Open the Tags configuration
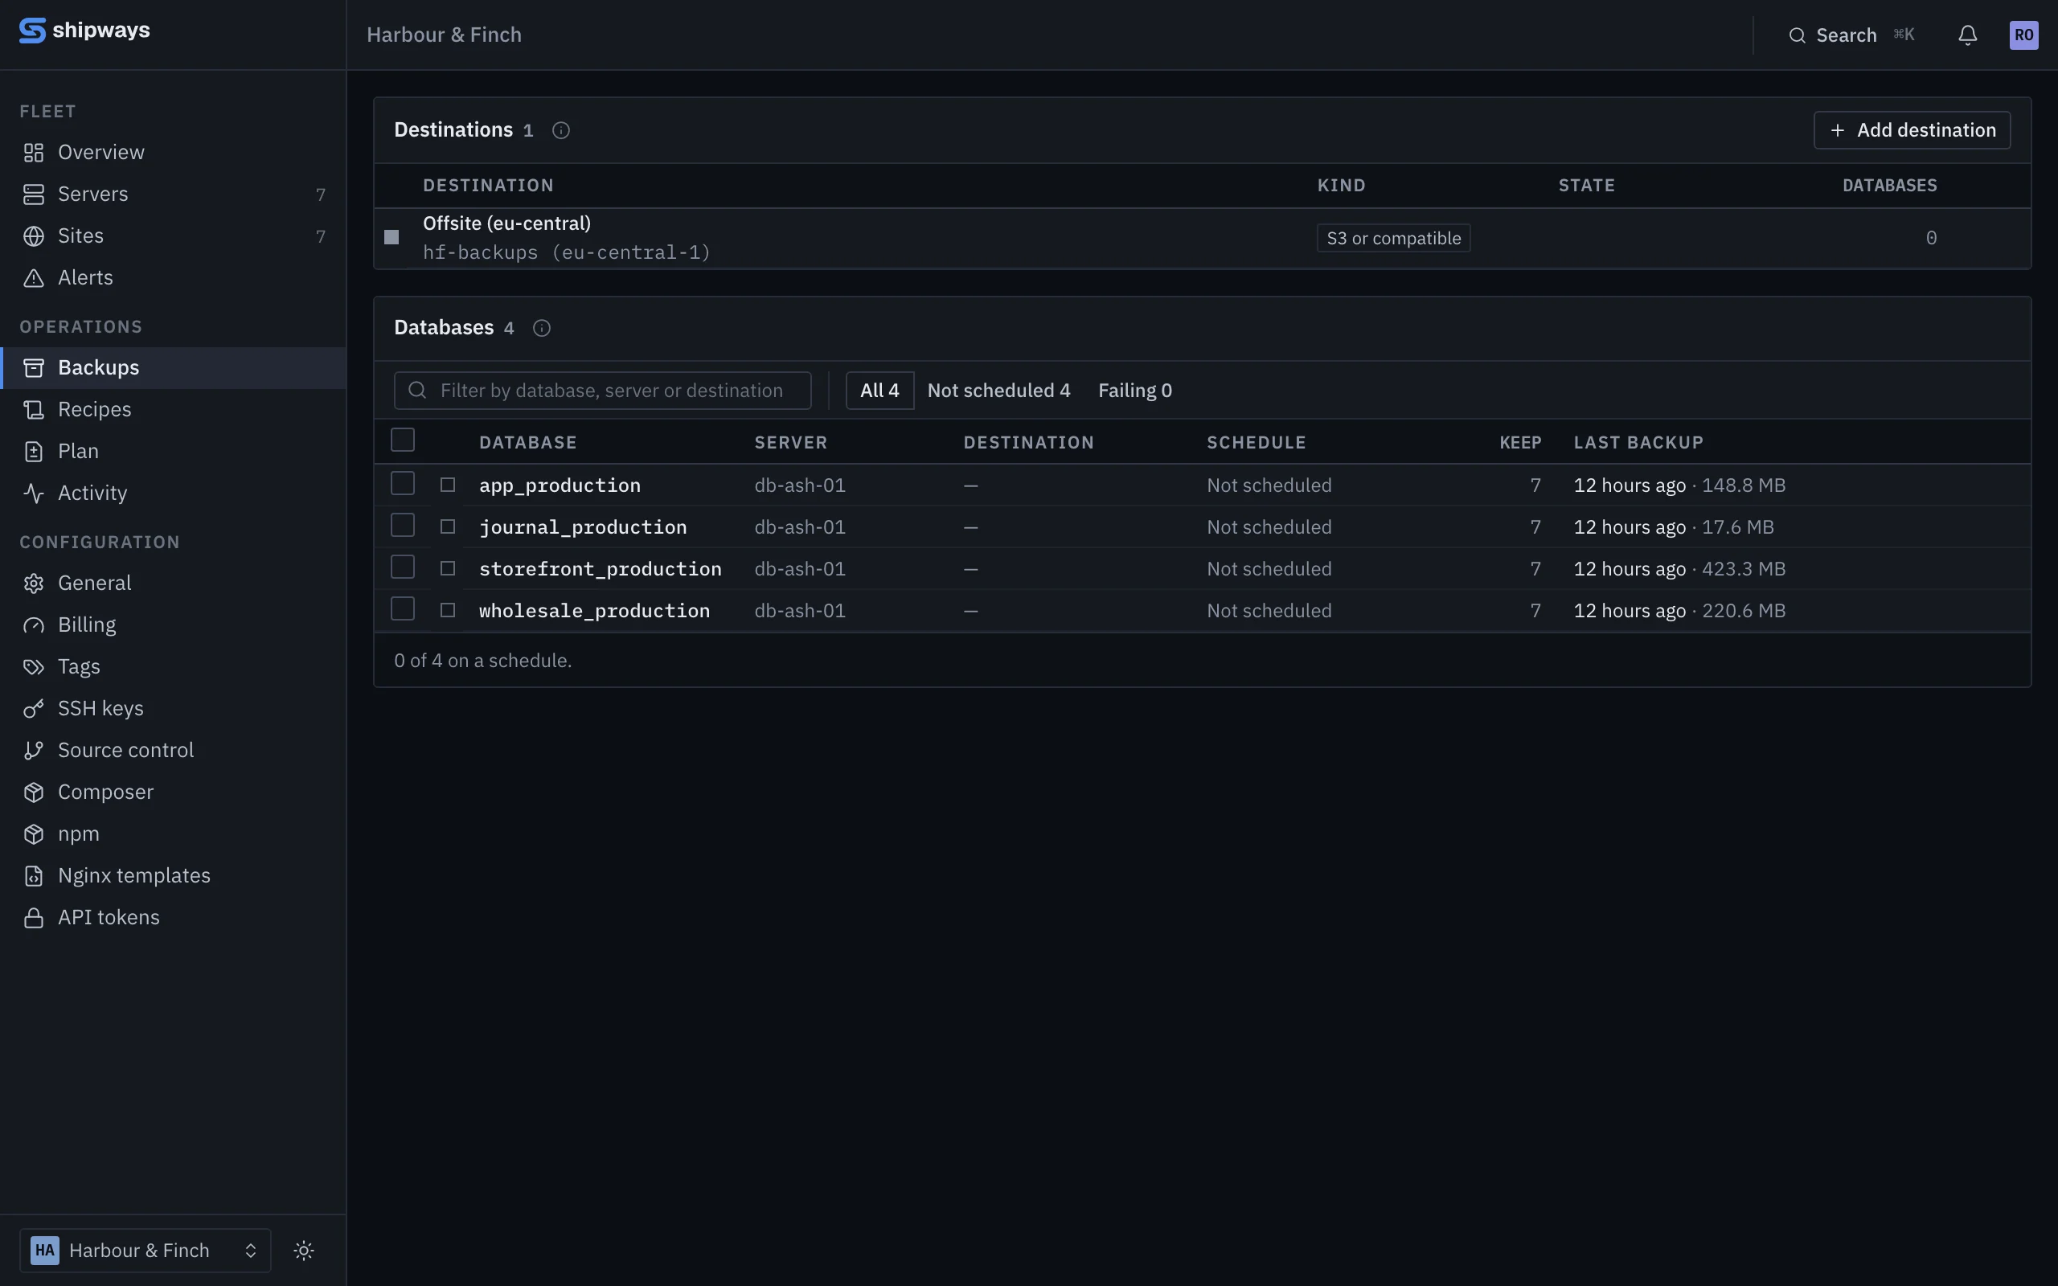Screen dimensions: 2058x1286 (173, 666)
